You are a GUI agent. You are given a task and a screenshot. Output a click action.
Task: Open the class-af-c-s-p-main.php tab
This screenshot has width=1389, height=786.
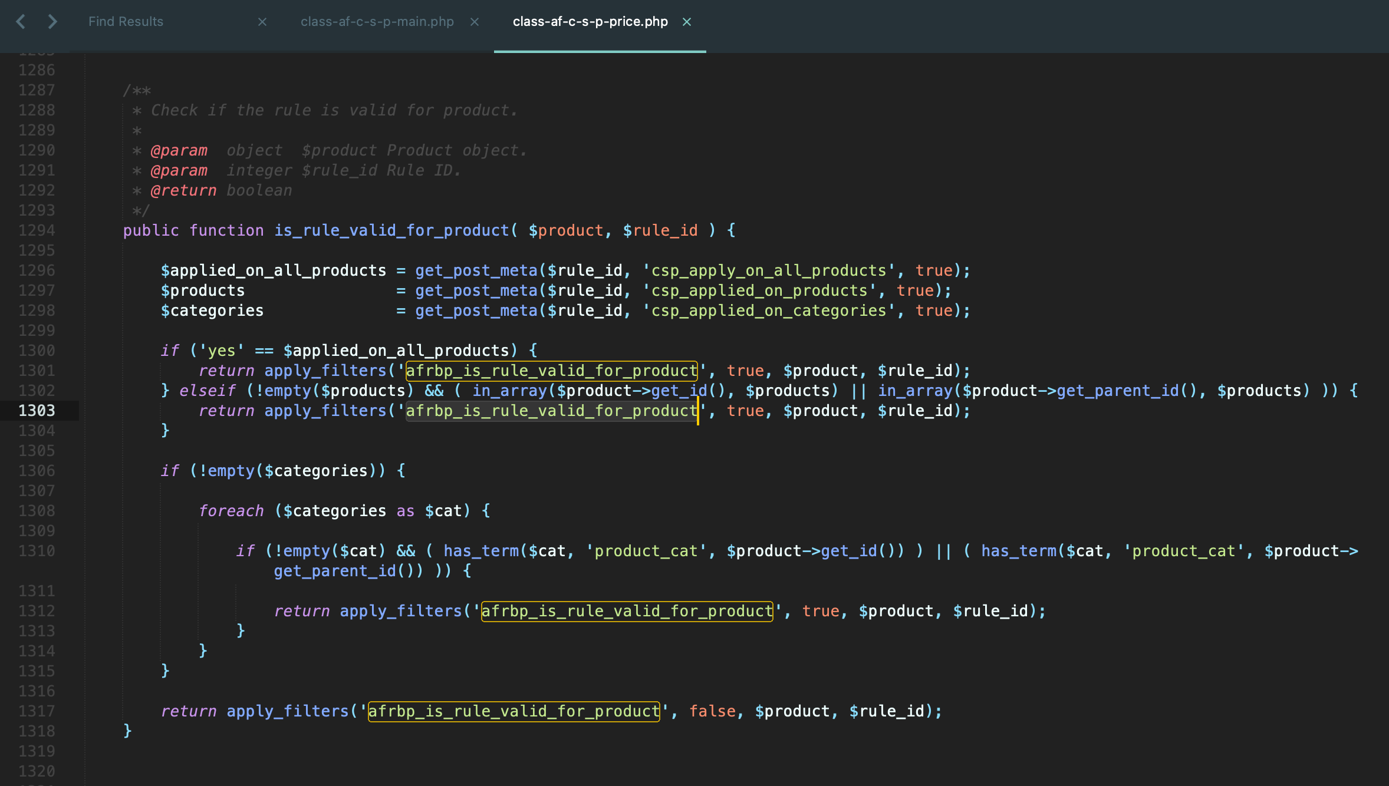click(x=377, y=22)
